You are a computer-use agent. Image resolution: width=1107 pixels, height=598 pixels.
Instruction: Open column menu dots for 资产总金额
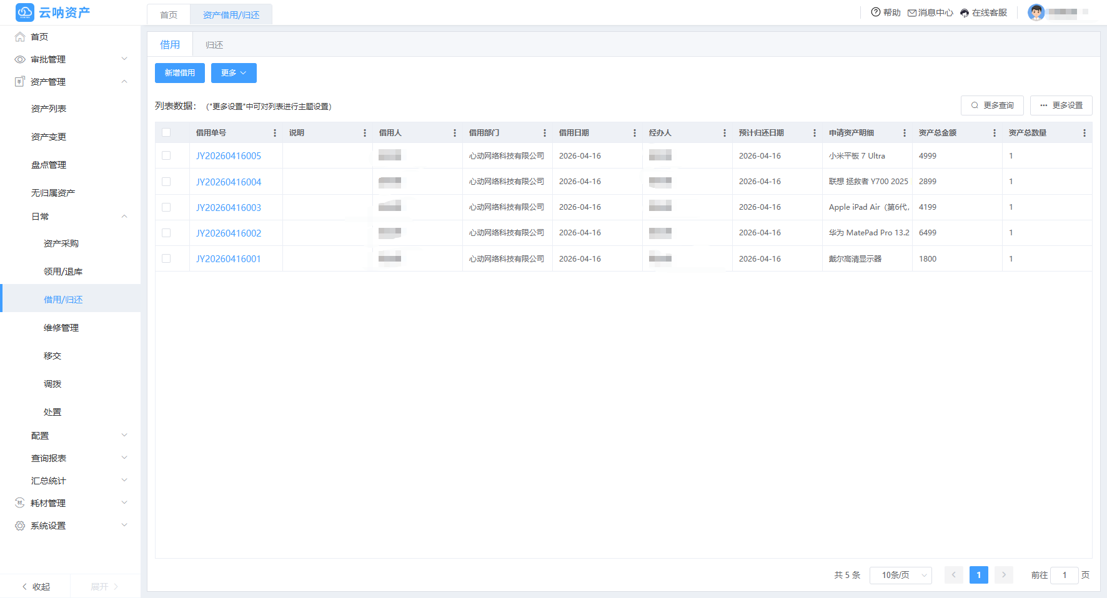coord(995,133)
